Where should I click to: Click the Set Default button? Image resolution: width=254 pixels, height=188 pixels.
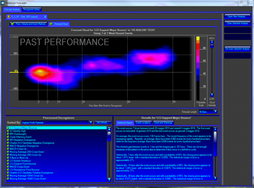[103, 122]
